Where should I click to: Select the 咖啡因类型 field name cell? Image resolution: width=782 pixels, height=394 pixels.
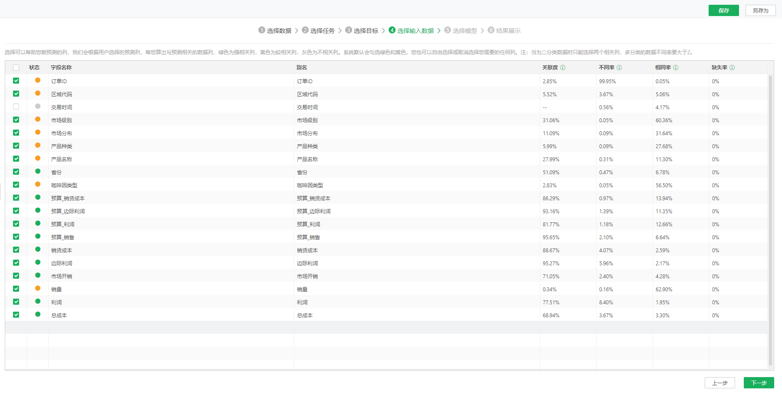63,185
